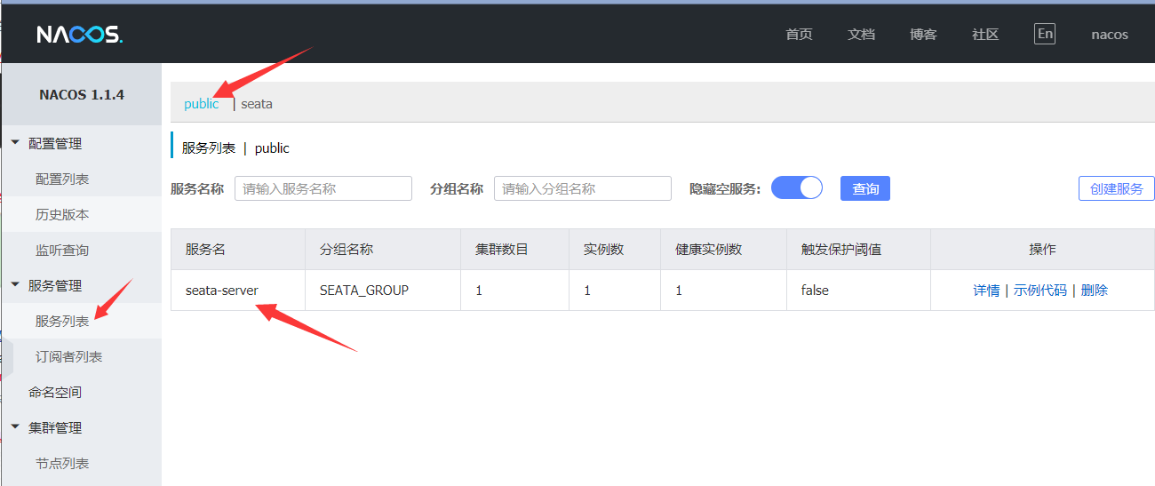Click the NACOS logo
Viewport: 1155px width, 486px height.
pyautogui.click(x=79, y=35)
